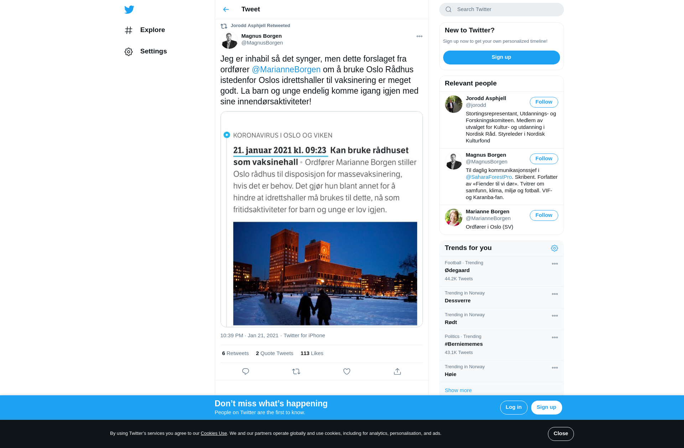Screen dimensions: 684x448
Task: Open Marianne Borgen's profile picture
Action: 454,217
